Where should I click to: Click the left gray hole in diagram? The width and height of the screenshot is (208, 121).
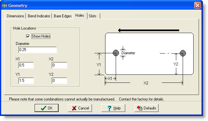point(116,53)
